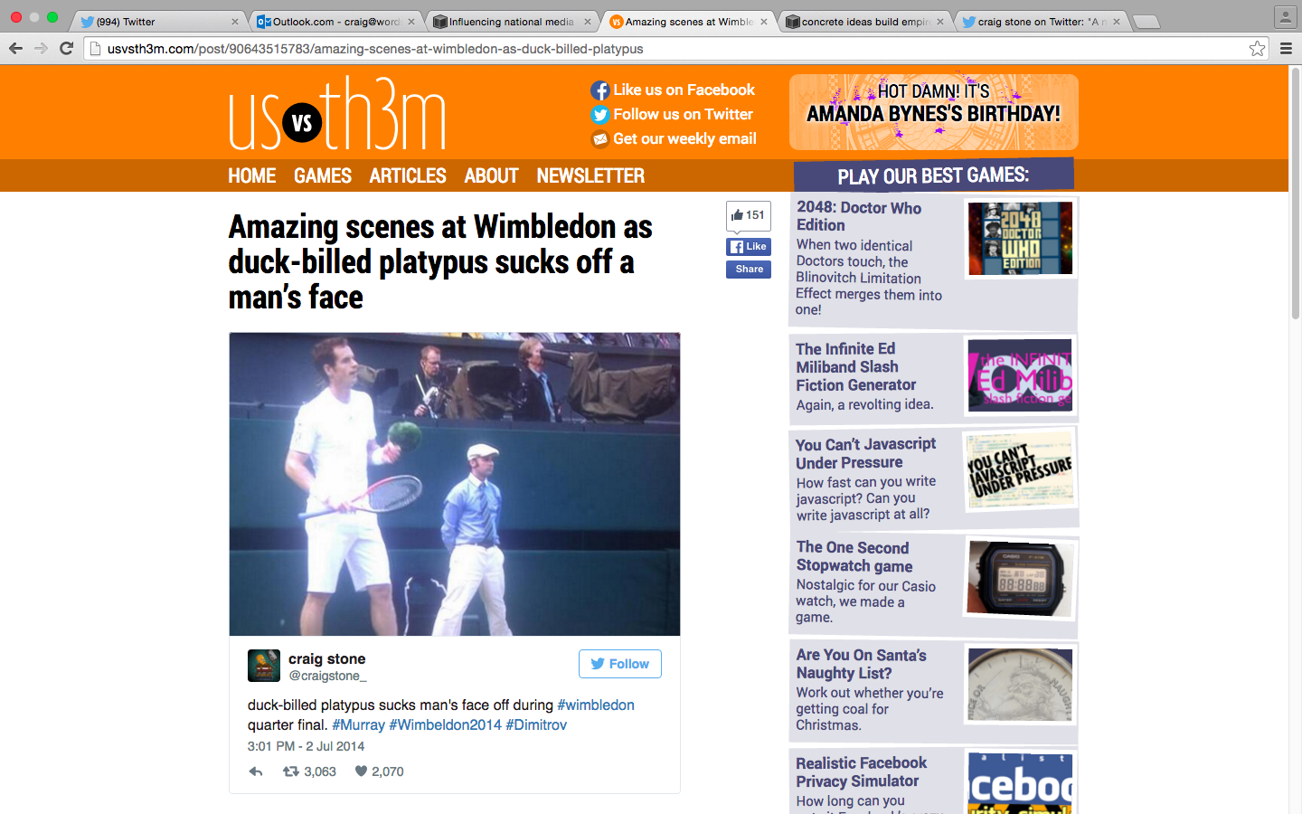The width and height of the screenshot is (1302, 814).
Task: Open the 2048: Doctor Who Edition link
Action: tap(859, 216)
